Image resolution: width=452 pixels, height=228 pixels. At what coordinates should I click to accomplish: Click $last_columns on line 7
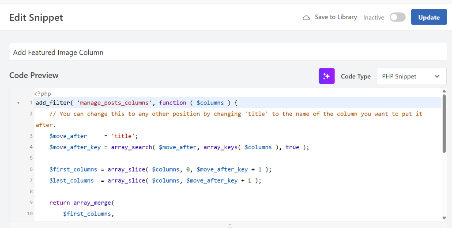72,180
